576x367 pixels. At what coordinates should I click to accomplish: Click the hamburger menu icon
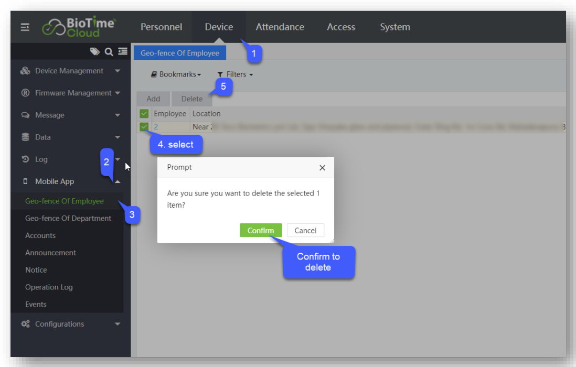click(x=25, y=27)
